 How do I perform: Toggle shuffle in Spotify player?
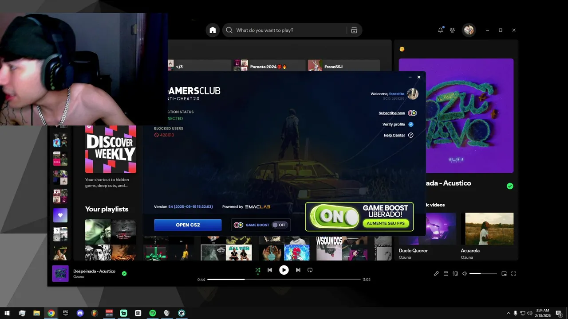tap(258, 270)
